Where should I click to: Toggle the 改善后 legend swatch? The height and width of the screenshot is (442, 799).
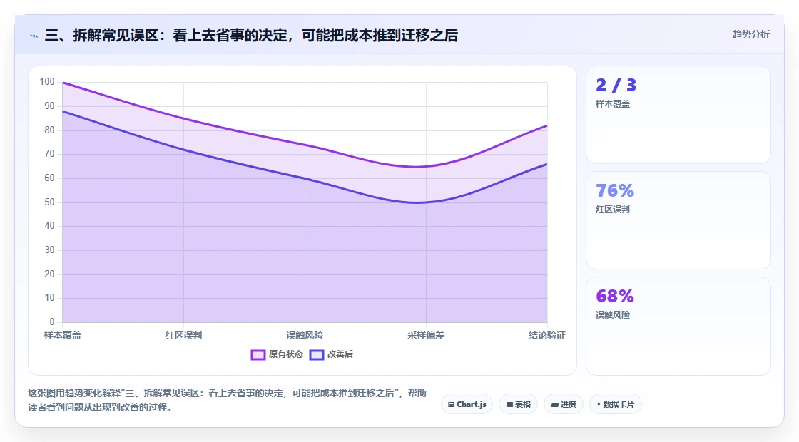[x=317, y=354]
